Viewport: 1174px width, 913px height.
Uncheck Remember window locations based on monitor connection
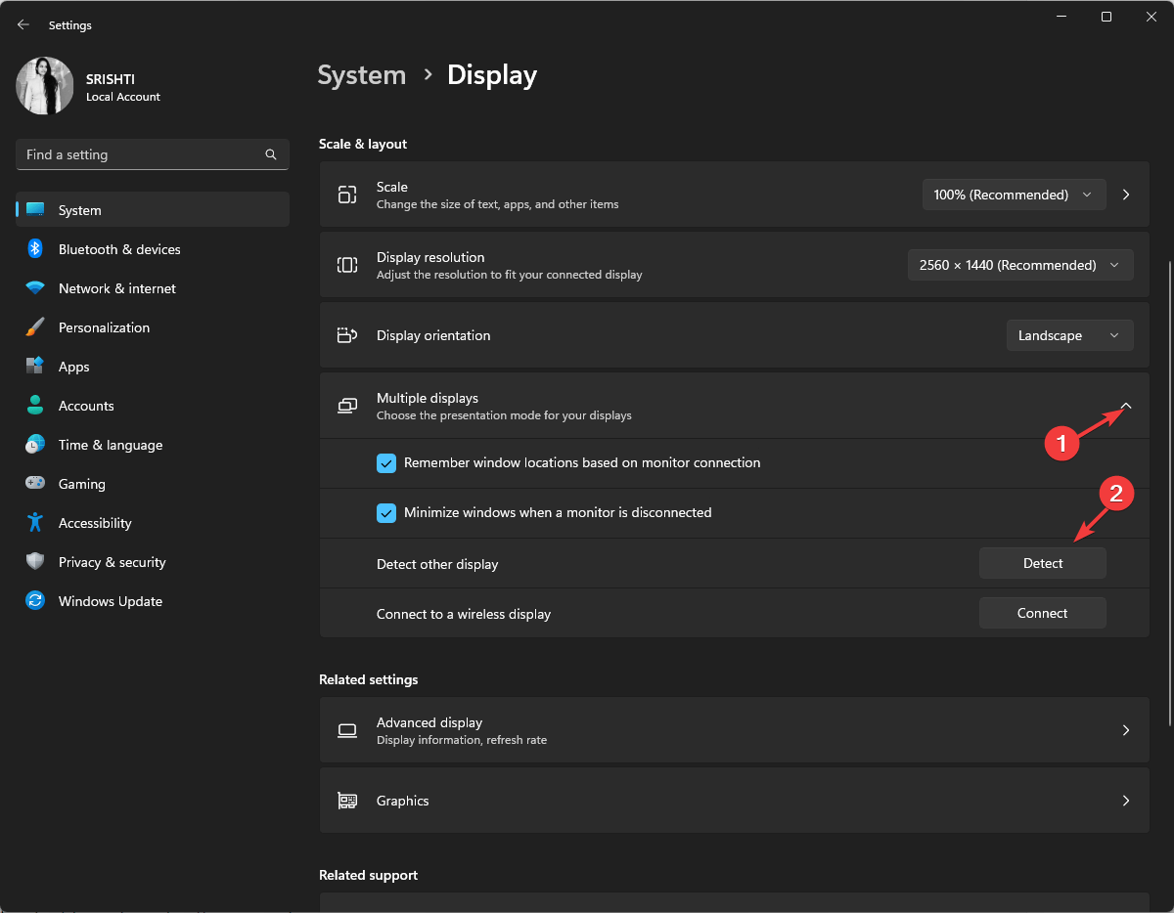click(386, 462)
